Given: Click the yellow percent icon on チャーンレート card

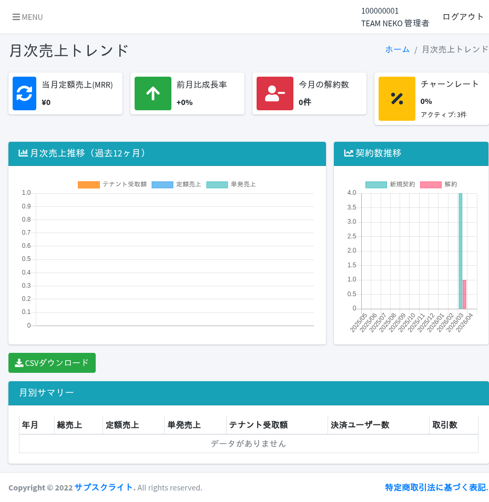Looking at the screenshot, I should (396, 98).
